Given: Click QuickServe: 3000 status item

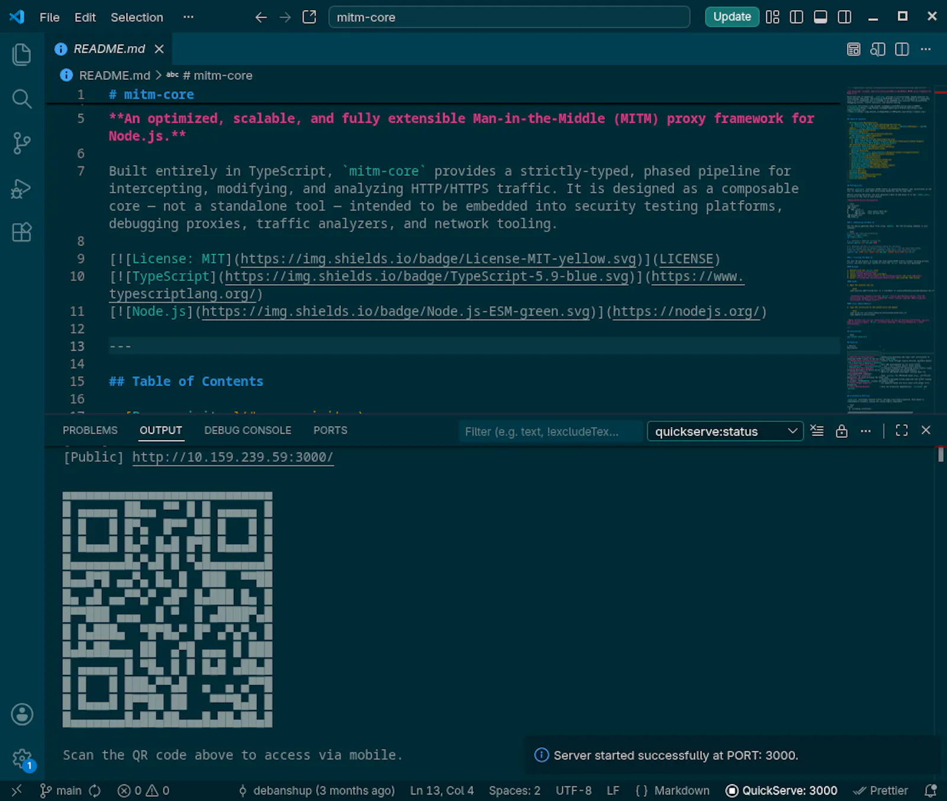Looking at the screenshot, I should pos(782,791).
